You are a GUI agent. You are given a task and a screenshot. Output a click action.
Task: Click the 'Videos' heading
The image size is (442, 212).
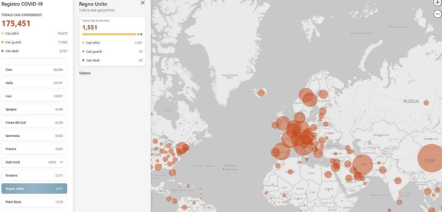[85, 73]
